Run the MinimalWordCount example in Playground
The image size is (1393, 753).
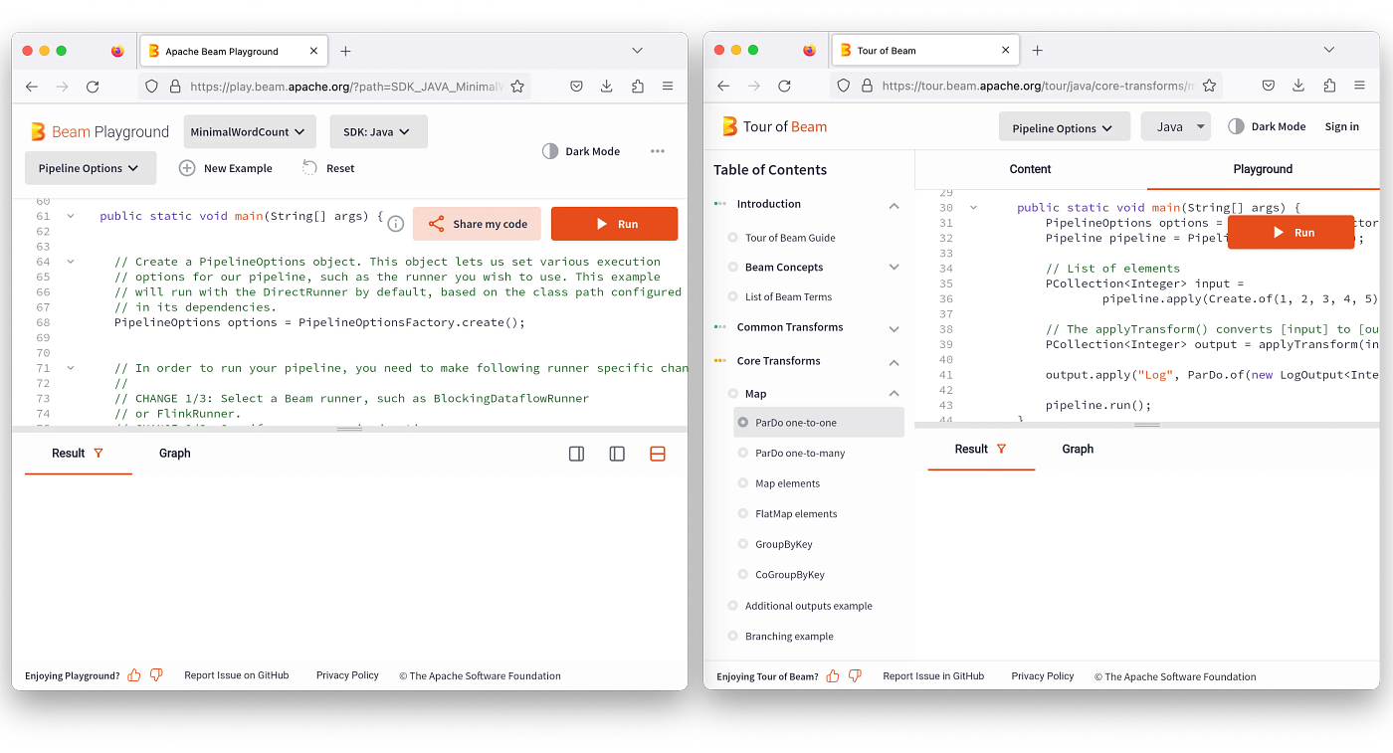point(614,224)
